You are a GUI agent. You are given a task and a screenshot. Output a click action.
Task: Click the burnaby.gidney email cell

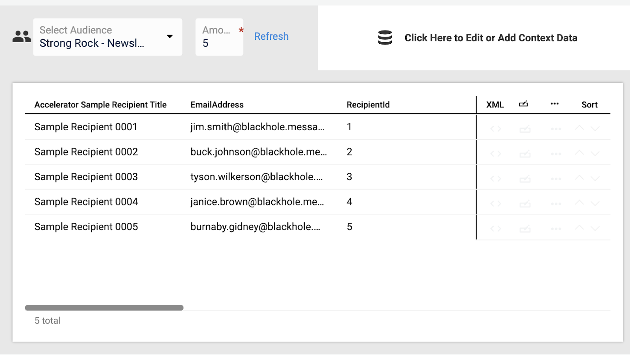[255, 227]
